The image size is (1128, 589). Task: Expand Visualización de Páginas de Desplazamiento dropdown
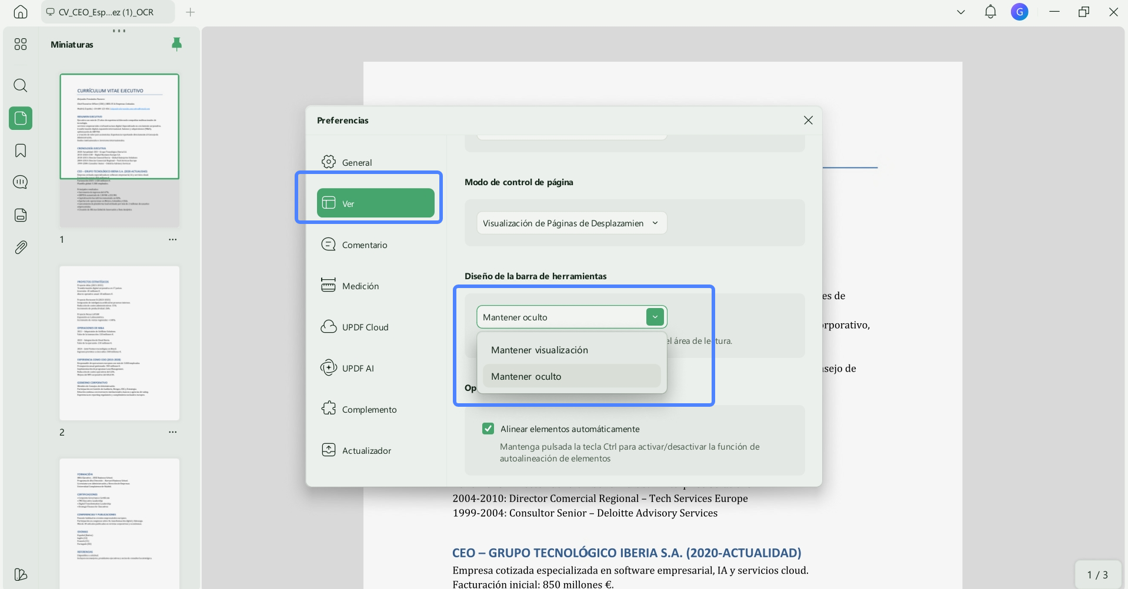(572, 223)
